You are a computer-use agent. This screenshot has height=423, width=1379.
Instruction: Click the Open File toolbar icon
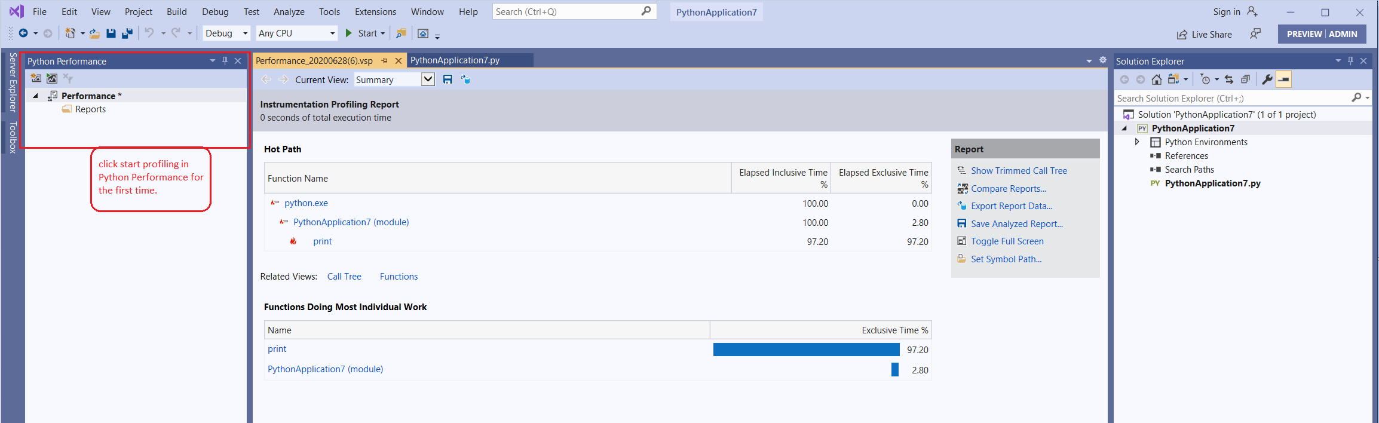(x=95, y=33)
